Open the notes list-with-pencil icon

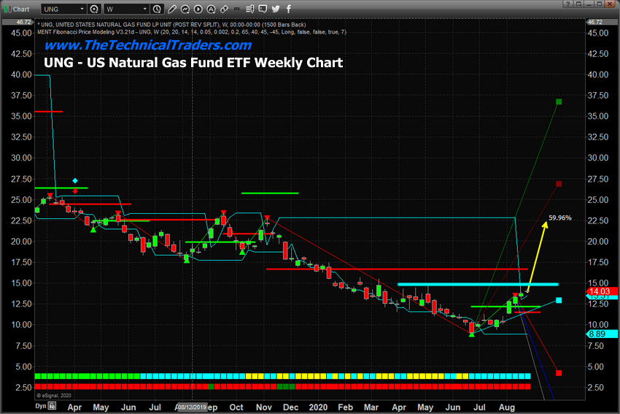[252, 9]
